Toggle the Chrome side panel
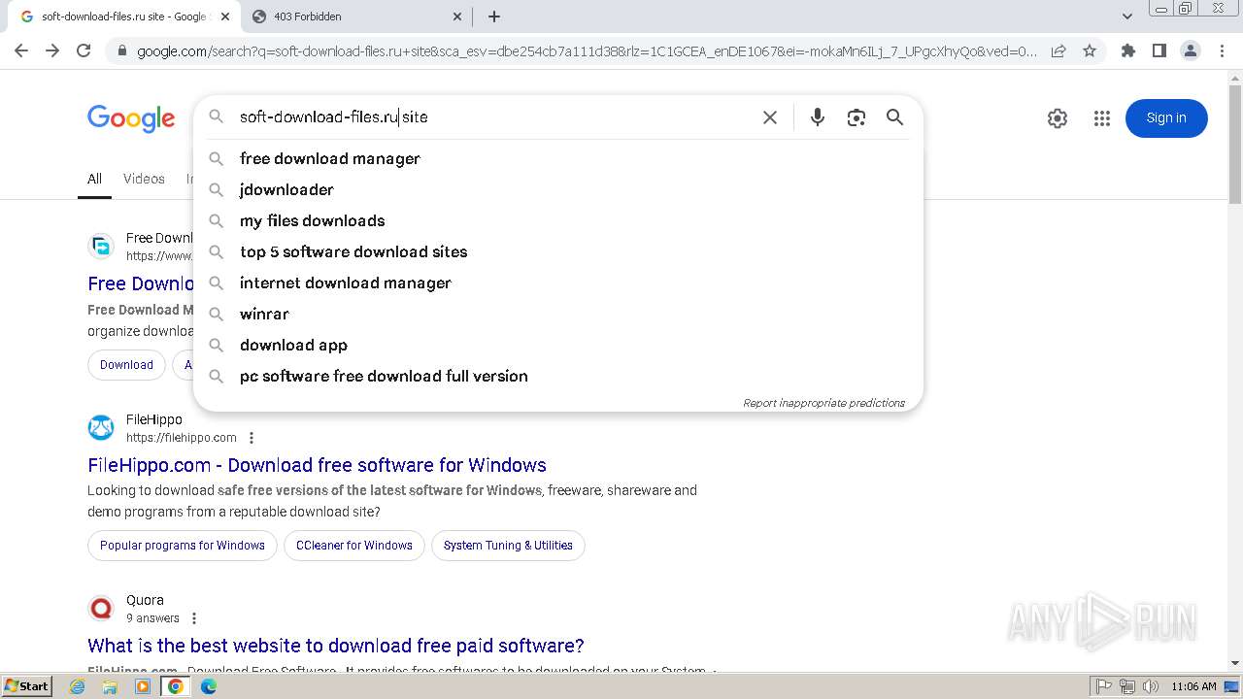1243x699 pixels. click(1159, 50)
